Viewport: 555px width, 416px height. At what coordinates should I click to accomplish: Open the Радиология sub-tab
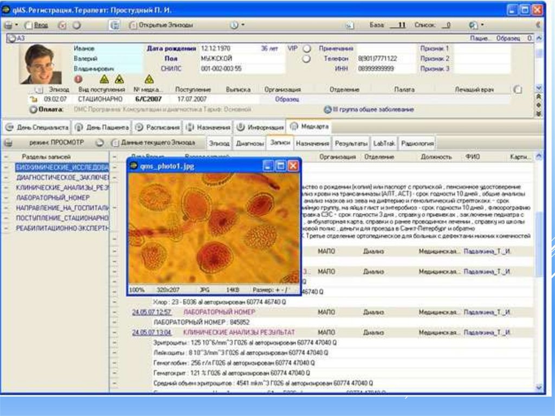click(417, 143)
